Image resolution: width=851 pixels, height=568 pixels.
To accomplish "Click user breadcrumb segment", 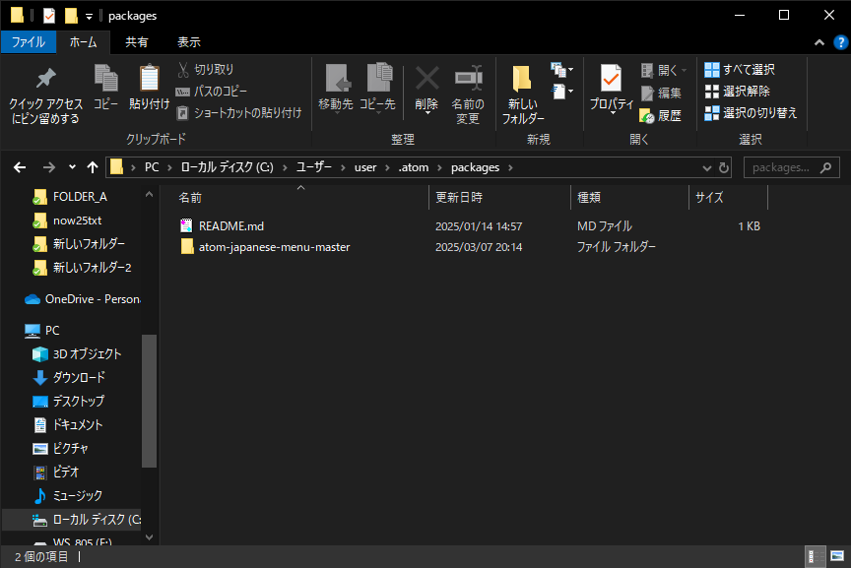I will (x=365, y=167).
